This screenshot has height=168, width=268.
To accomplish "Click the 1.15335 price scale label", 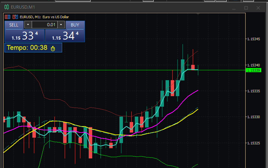I will (x=254, y=91).
